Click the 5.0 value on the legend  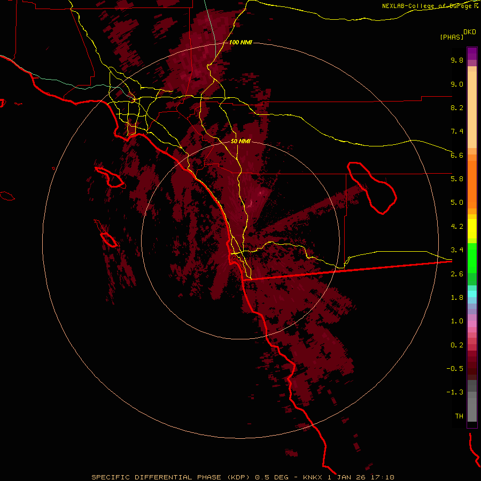pyautogui.click(x=457, y=203)
